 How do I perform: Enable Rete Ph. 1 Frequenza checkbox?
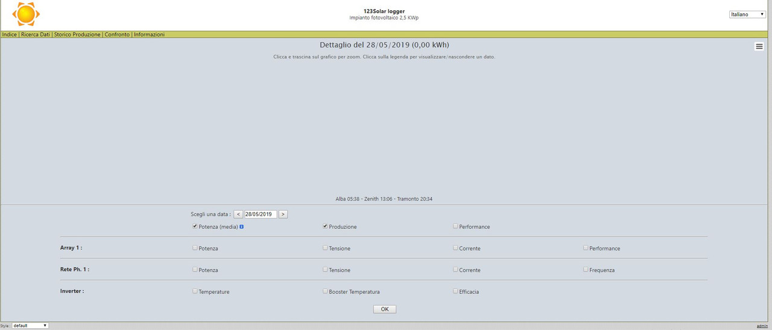tap(586, 269)
